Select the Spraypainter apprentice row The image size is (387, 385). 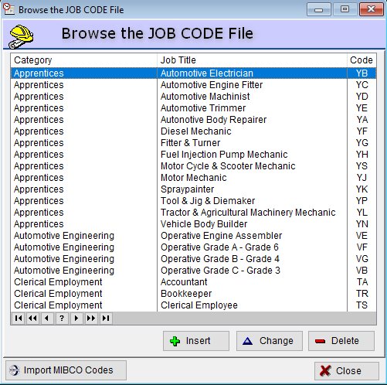(x=193, y=189)
